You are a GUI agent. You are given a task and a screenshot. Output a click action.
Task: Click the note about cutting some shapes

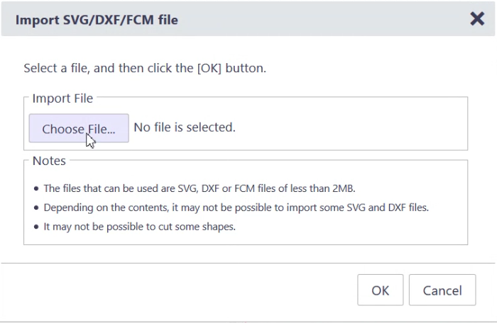138,227
